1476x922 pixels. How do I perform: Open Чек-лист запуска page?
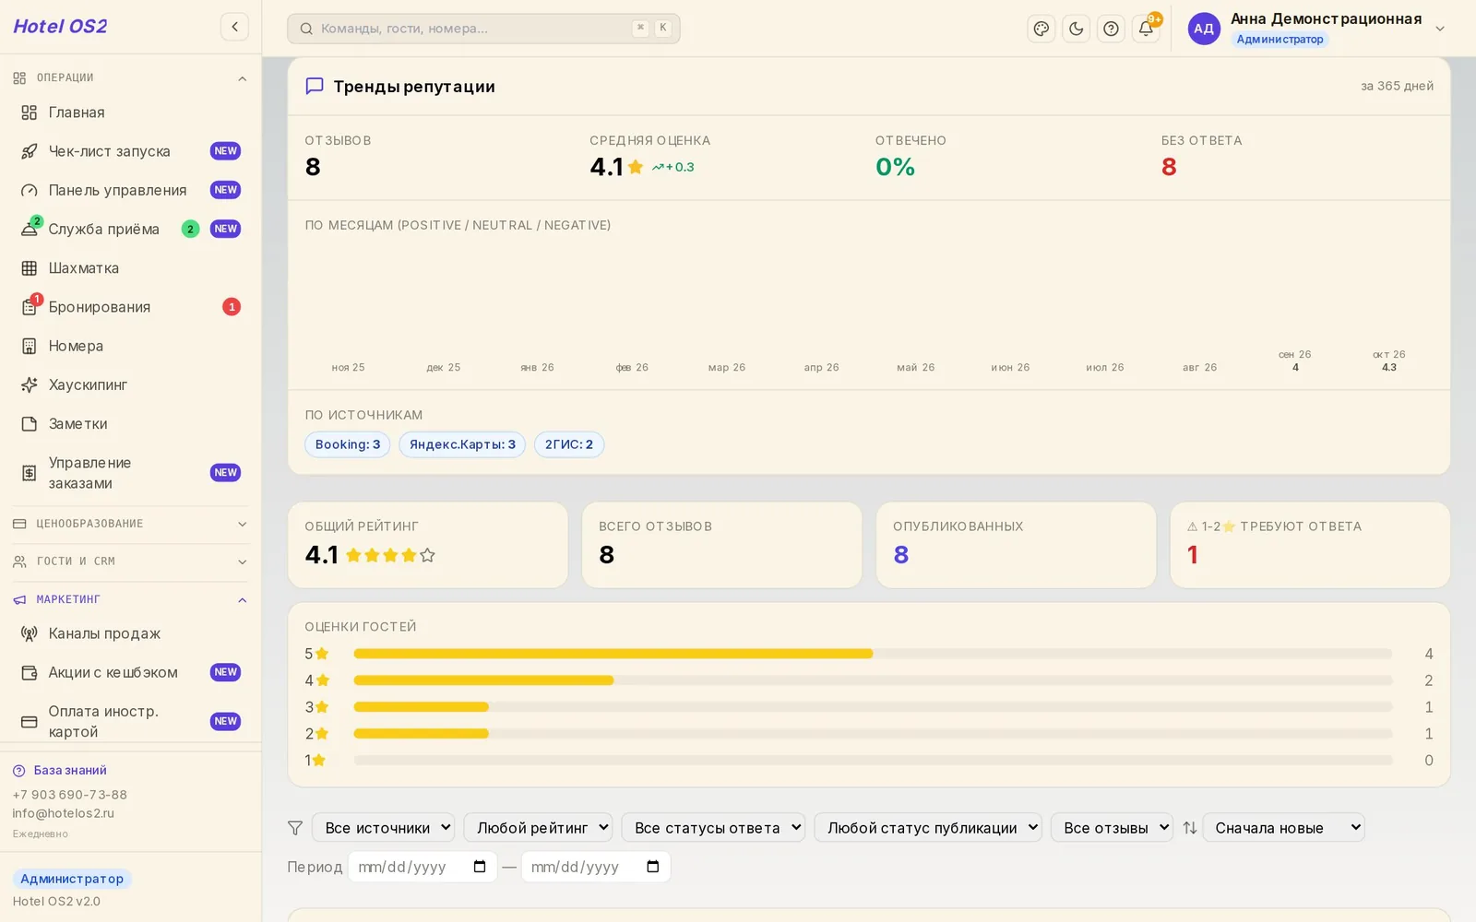(131, 151)
